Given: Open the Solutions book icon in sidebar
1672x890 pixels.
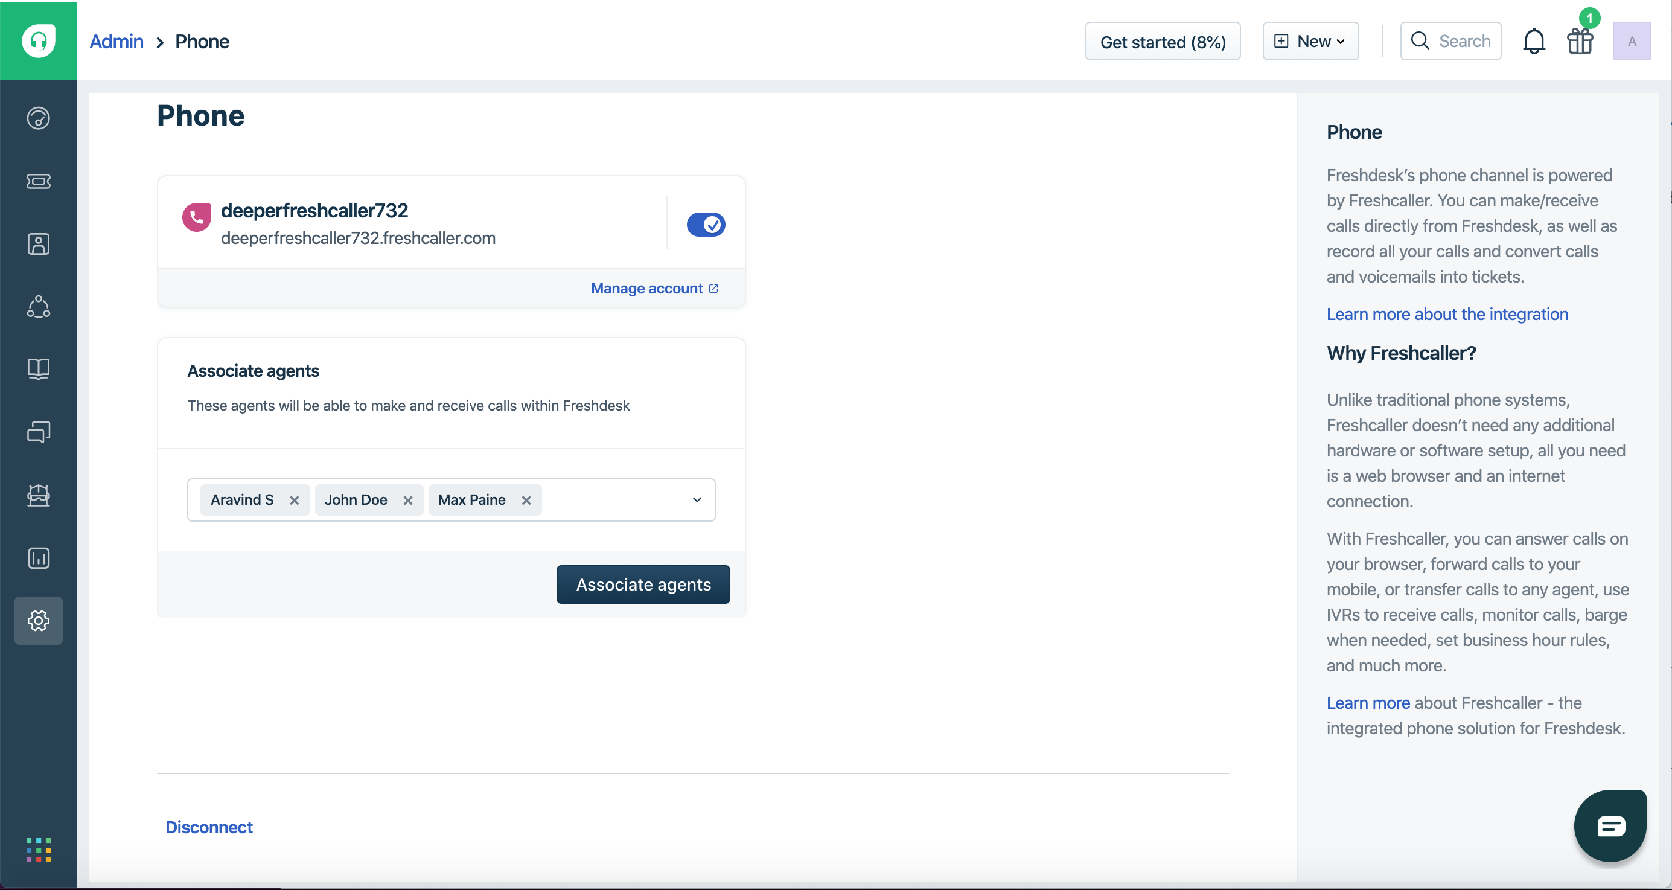Looking at the screenshot, I should pyautogui.click(x=38, y=369).
